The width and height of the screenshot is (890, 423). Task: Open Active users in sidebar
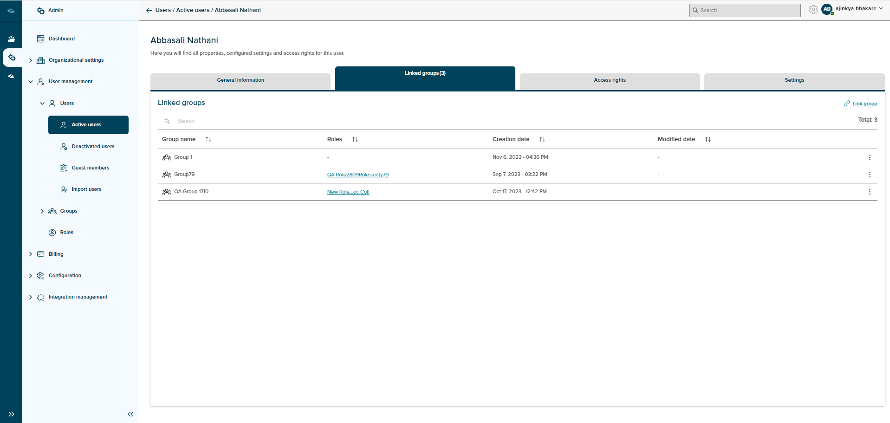(88, 125)
